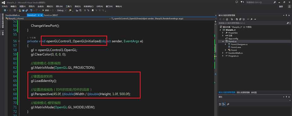Expand the Properties node in Solution Explorer
Viewport: 292px width, 116px height.
tap(223, 33)
